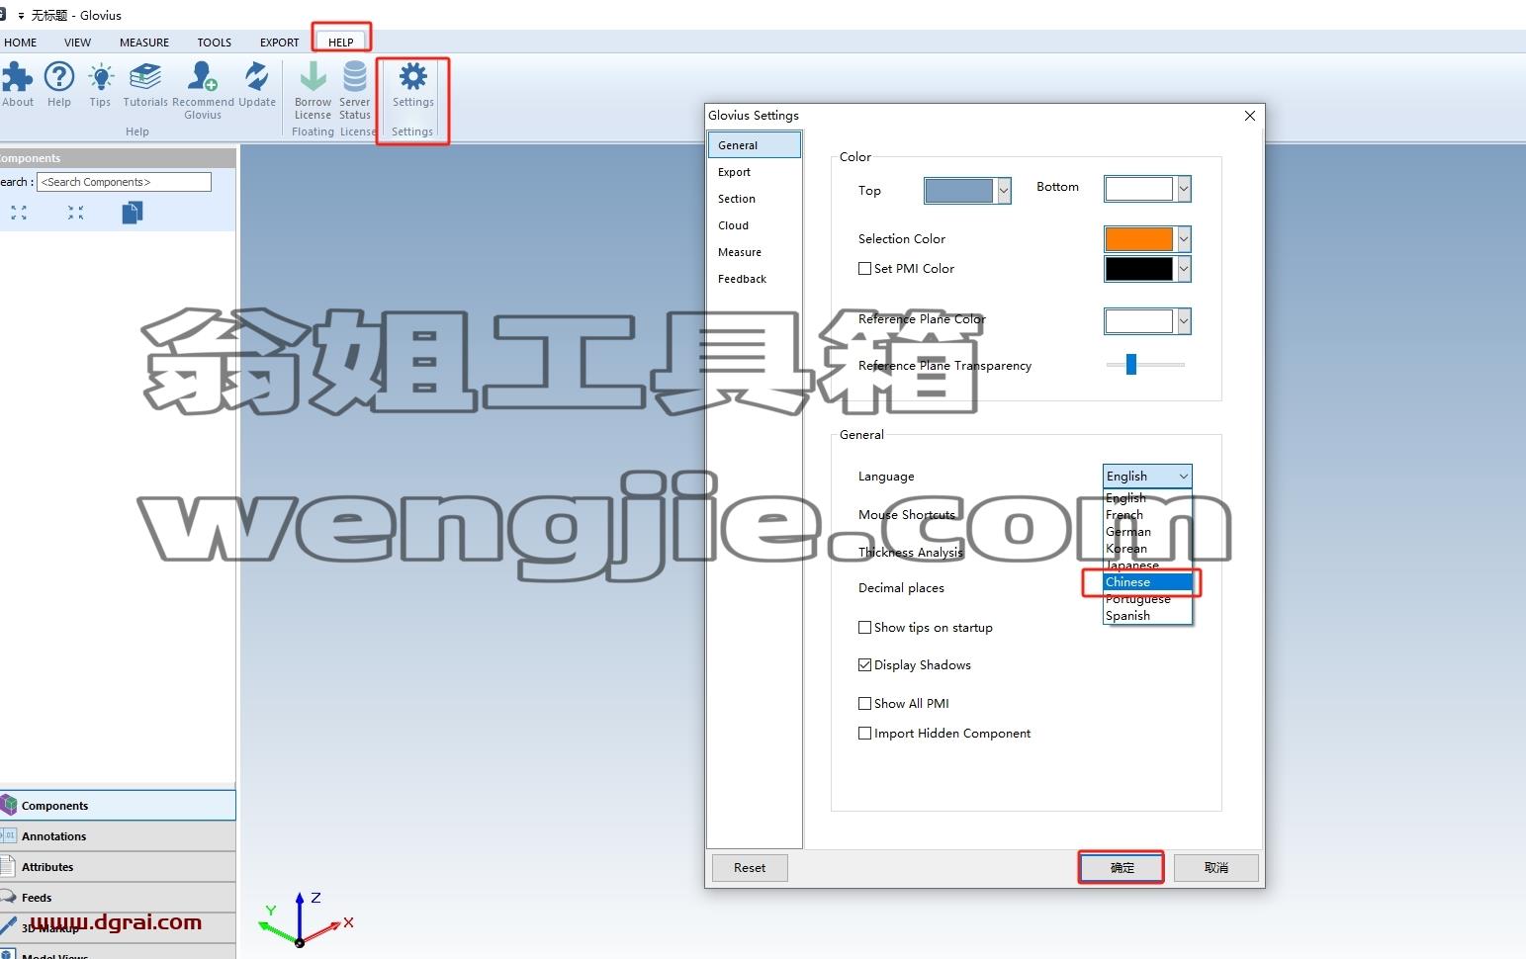The height and width of the screenshot is (959, 1526).
Task: Check Server Status icon
Action: pos(354,77)
